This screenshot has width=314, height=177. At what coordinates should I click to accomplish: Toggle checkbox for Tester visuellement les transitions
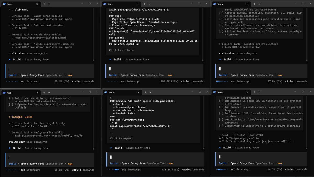(221, 25)
